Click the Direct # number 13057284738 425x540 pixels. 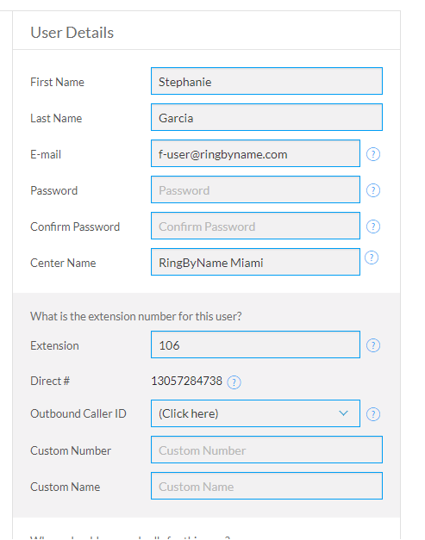point(186,381)
